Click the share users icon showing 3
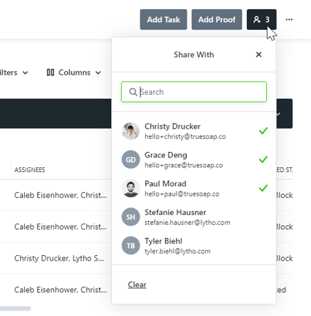 point(261,19)
